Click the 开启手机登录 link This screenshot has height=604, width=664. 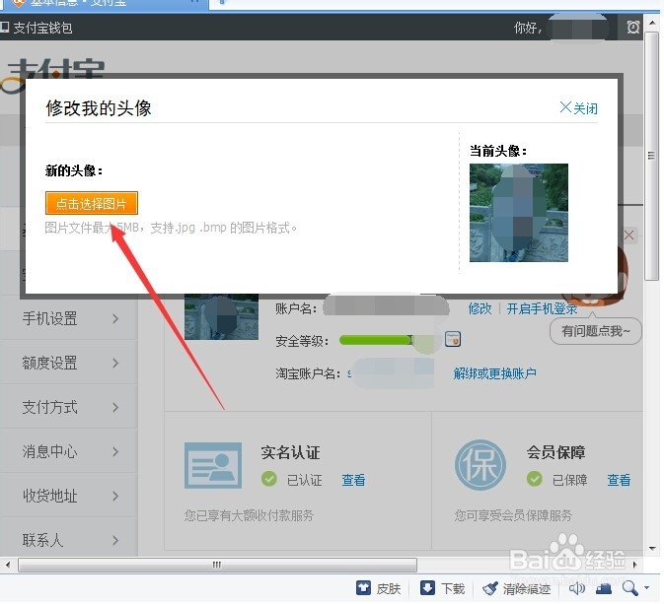(542, 308)
